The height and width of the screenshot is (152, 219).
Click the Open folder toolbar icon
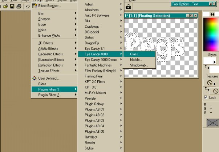click(x=5, y=6)
